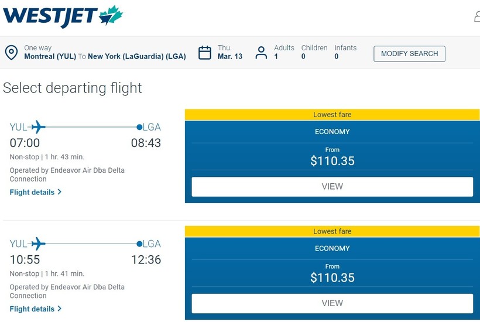
Task: Click the first Lowest fare yellow banner
Action: coord(332,115)
